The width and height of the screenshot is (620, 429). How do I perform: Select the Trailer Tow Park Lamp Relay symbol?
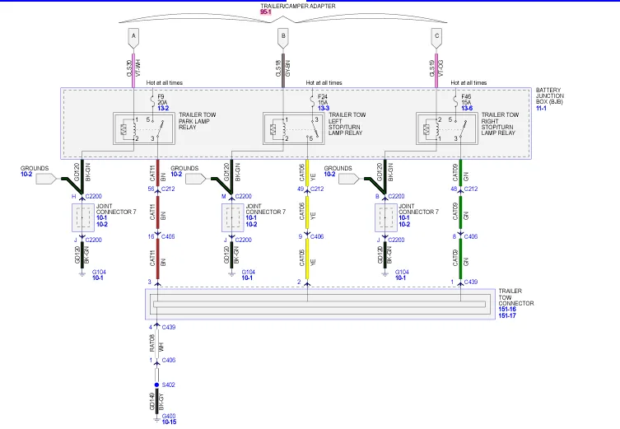144,128
